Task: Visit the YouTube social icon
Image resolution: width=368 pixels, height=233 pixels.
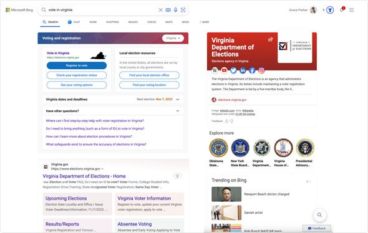Action: 224,70
